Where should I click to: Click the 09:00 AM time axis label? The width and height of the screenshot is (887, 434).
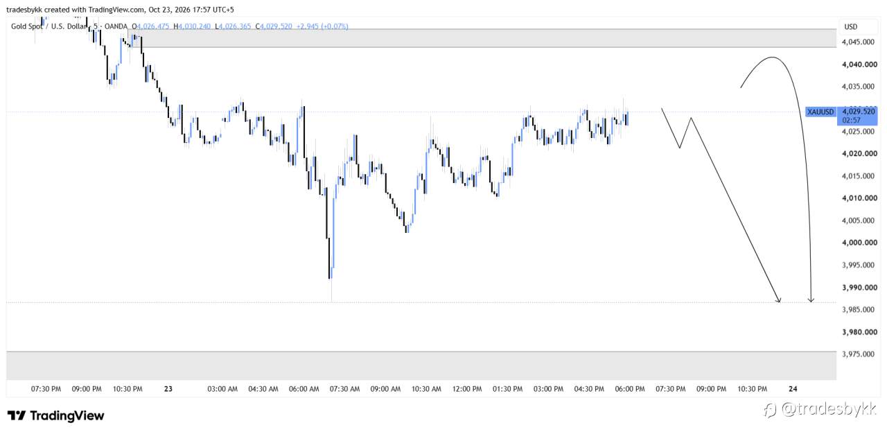tap(386, 389)
